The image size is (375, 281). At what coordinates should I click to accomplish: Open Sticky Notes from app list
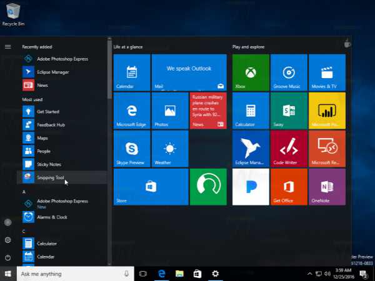49,164
